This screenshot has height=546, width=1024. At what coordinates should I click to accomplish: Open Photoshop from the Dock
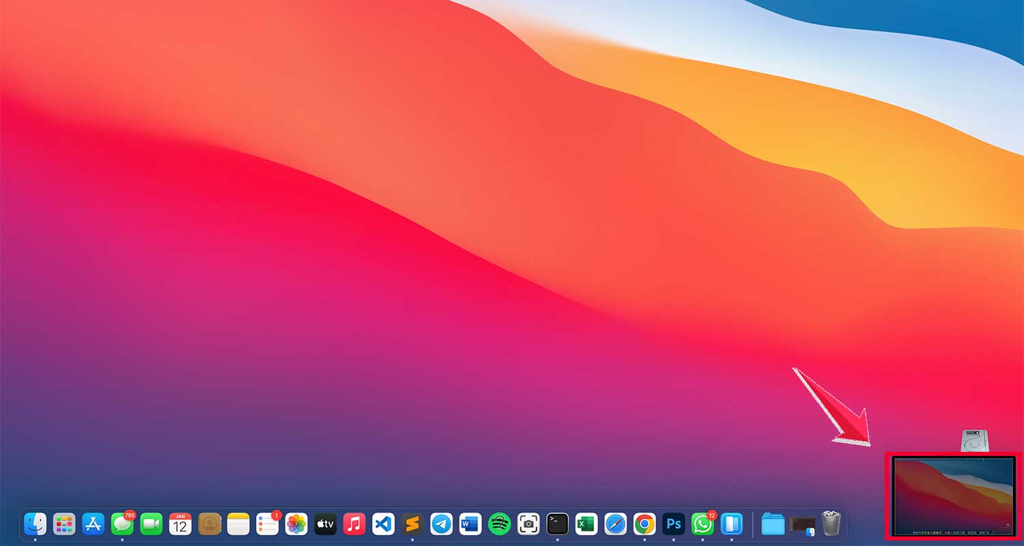[x=673, y=523]
